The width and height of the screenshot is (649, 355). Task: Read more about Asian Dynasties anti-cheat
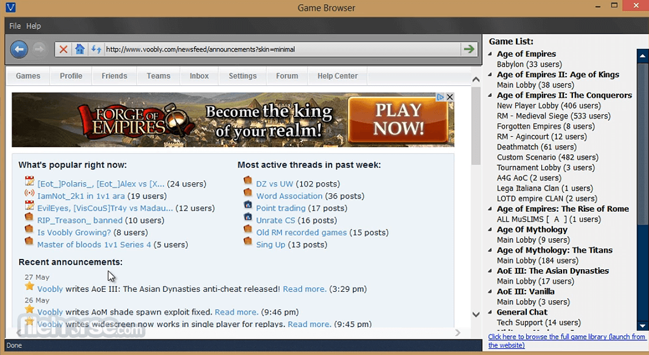305,289
